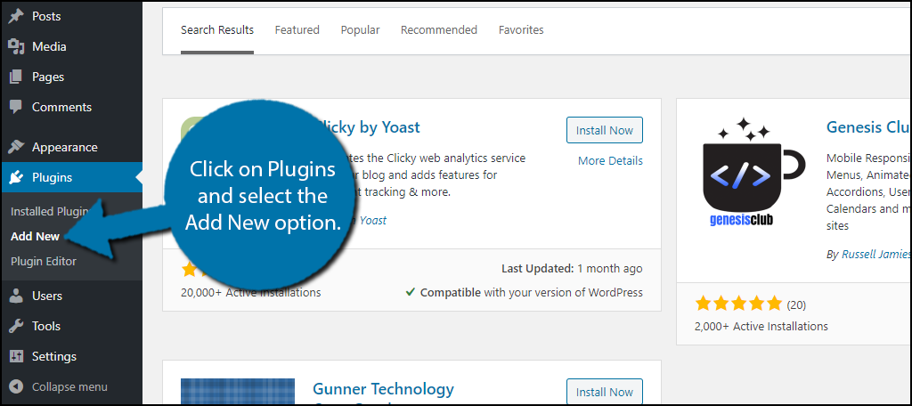Open the Media library icon
912x406 pixels.
(x=16, y=46)
